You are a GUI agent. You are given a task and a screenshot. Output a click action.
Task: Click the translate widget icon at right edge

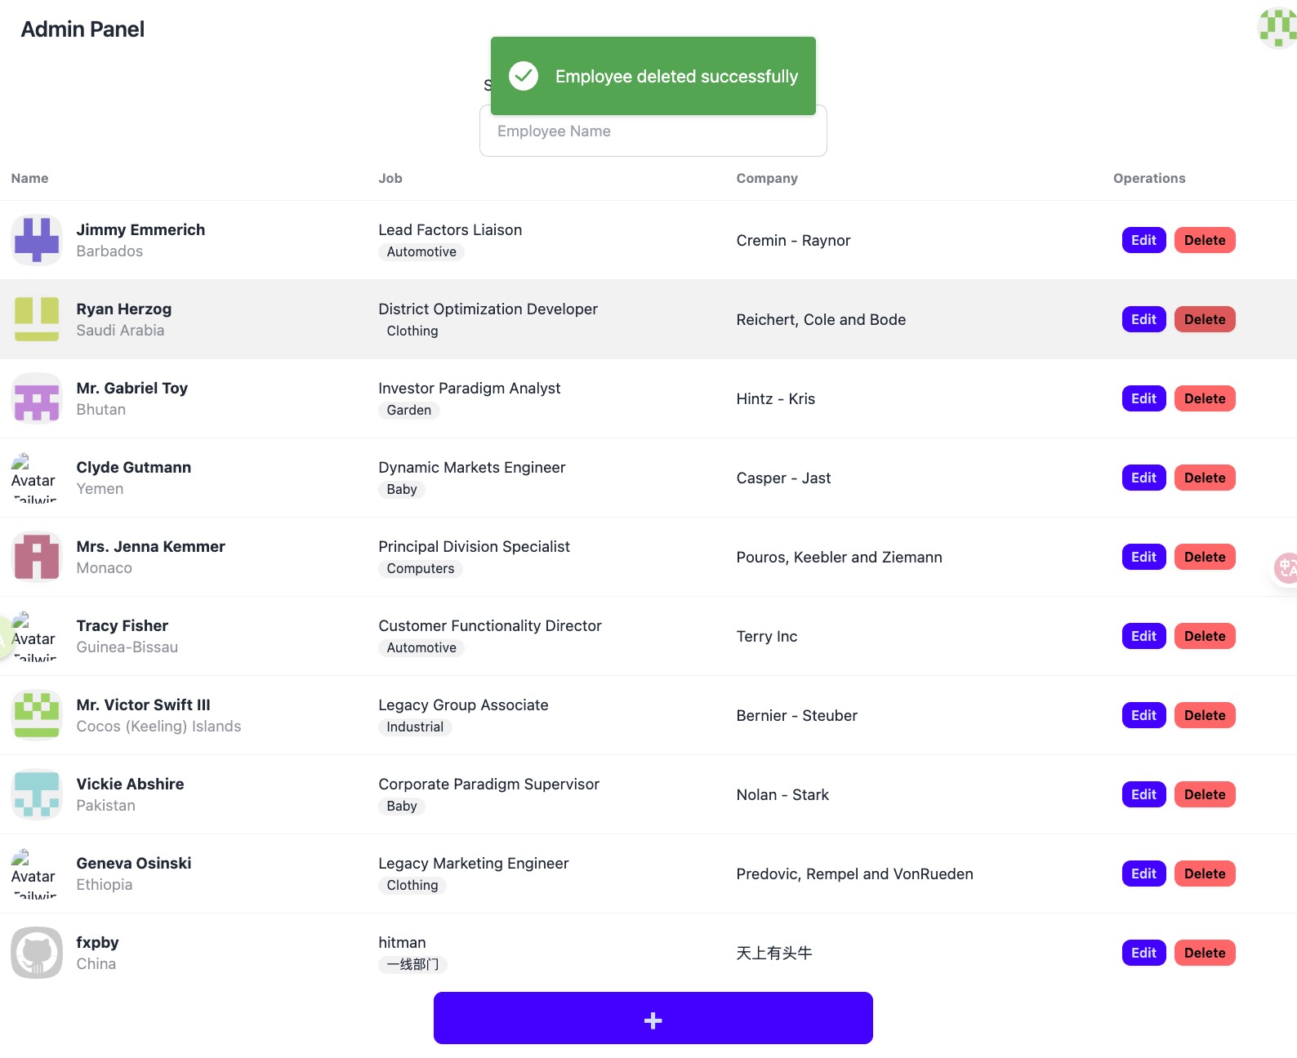(x=1286, y=567)
